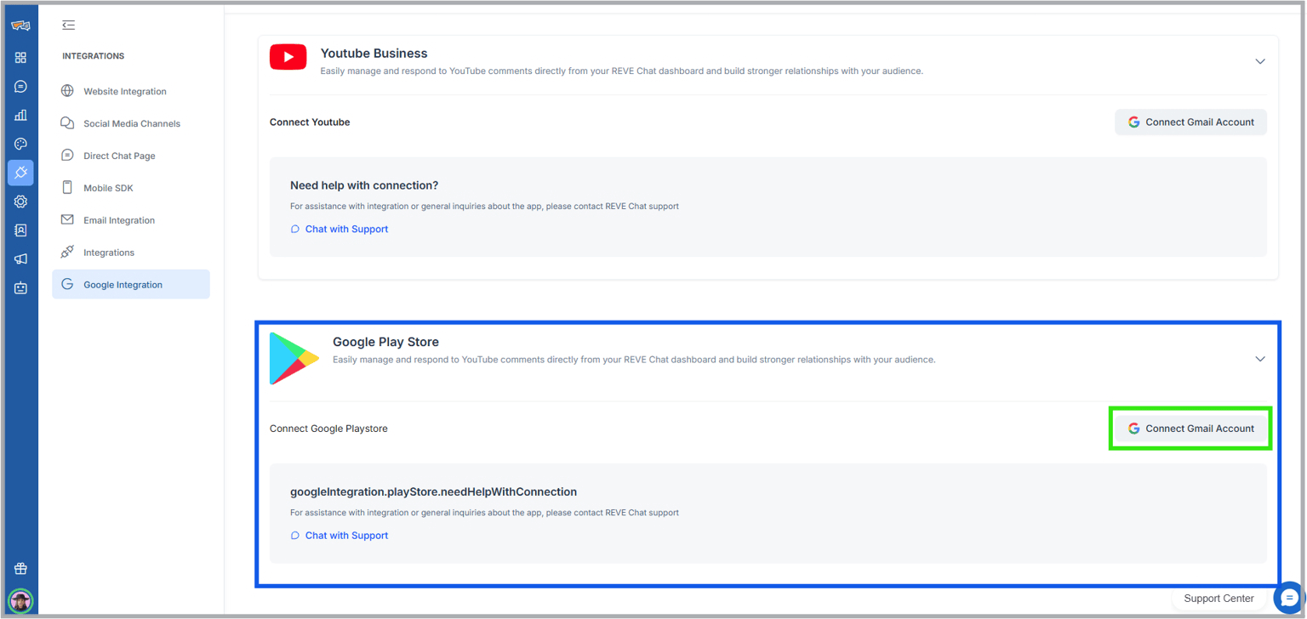Open the chat bubble icon in left rail

tap(20, 87)
